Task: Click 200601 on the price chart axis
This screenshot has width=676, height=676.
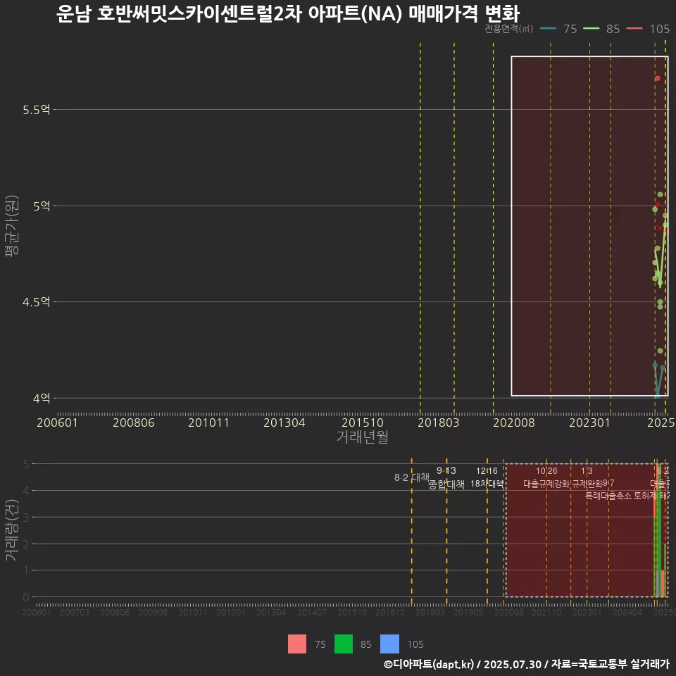Action: point(57,423)
